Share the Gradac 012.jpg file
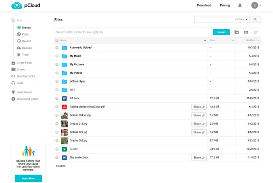This screenshot has height=183, width=273. point(199,124)
